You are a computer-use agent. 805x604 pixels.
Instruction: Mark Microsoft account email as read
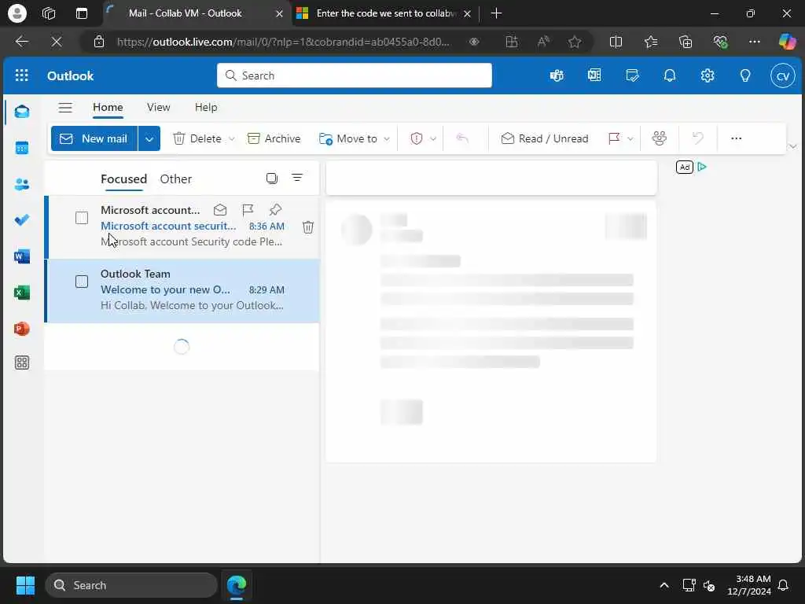[x=220, y=209]
